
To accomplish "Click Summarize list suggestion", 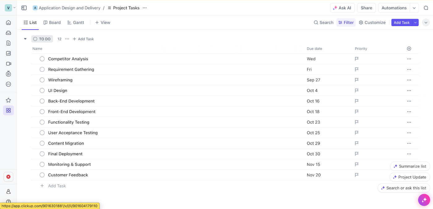I will pyautogui.click(x=410, y=166).
